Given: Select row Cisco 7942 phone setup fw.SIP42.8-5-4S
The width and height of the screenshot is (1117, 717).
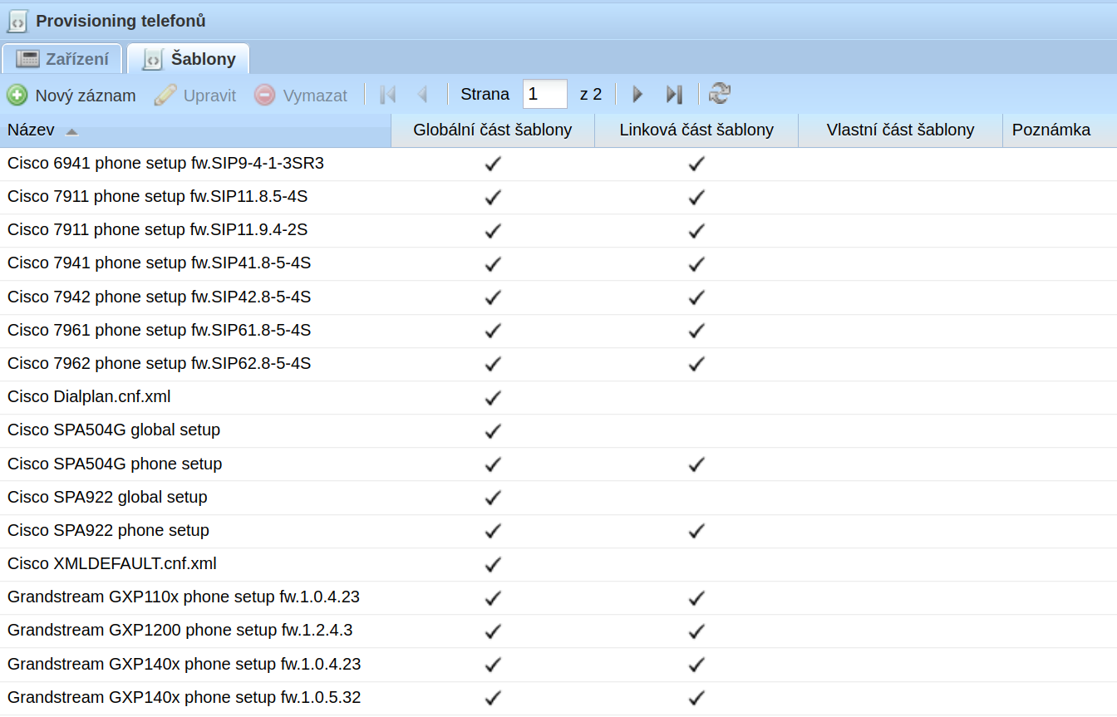Looking at the screenshot, I should [558, 297].
